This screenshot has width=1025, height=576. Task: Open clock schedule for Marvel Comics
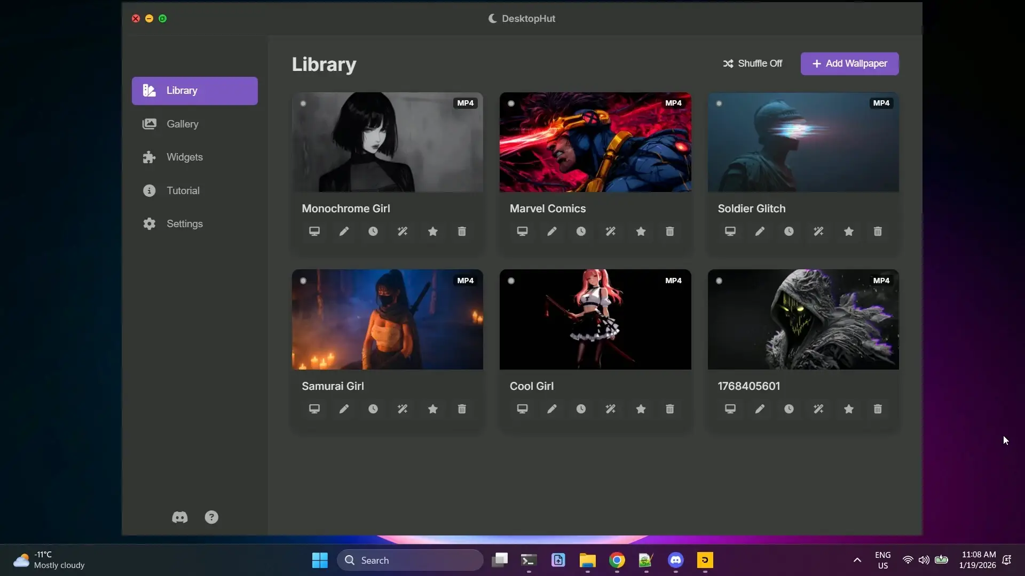(581, 231)
